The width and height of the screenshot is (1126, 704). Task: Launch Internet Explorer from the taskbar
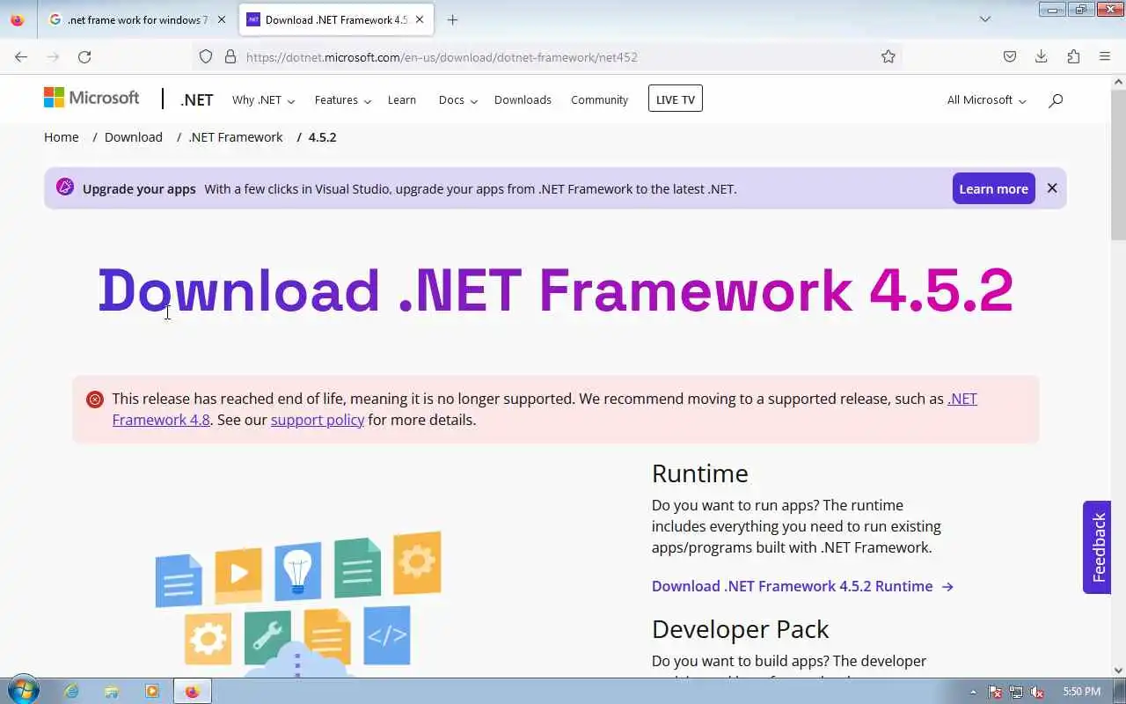tap(71, 692)
